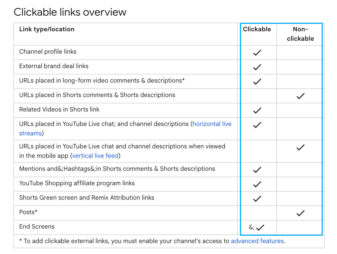Image resolution: width=337 pixels, height=254 pixels.
Task: Click 'URLs placed in YouTube Live chat; and channel' text
Action: click(x=125, y=129)
